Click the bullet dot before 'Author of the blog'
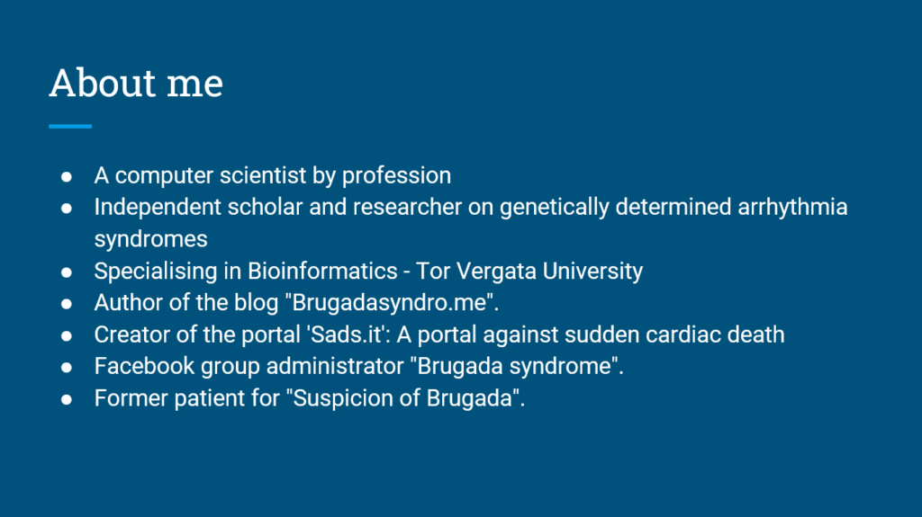This screenshot has height=517, width=922. (67, 304)
